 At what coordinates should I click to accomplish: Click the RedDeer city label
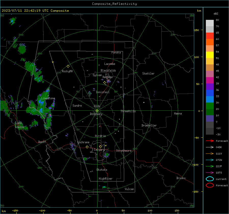(x=108, y=77)
